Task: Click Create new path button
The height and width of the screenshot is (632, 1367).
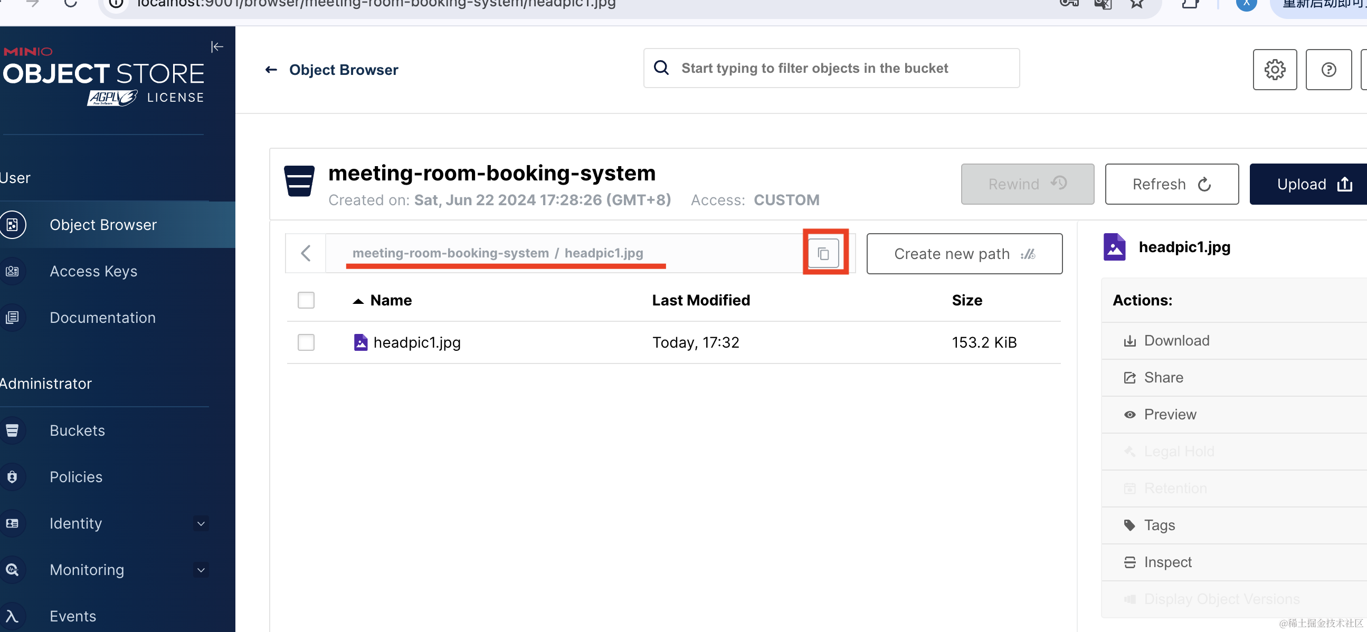Action: (x=964, y=253)
